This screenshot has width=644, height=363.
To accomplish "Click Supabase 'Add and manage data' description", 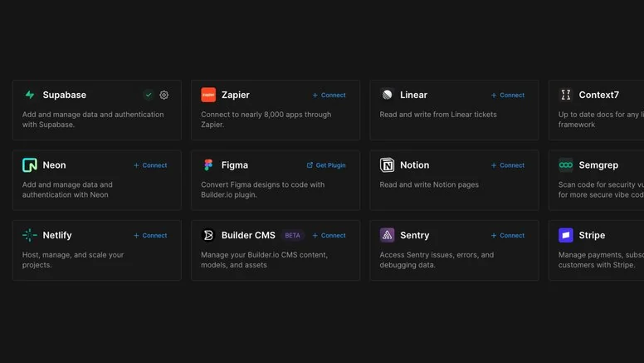I will [93, 120].
